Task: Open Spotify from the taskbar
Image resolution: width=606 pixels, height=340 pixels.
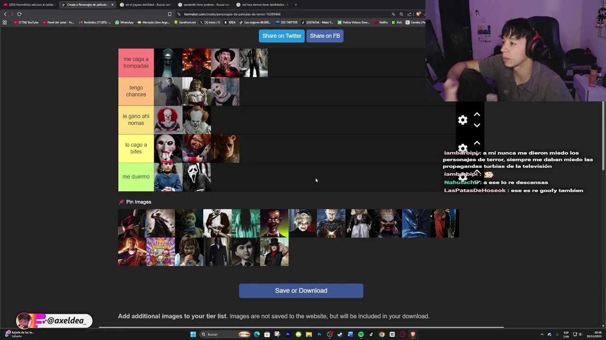Action: tap(361, 334)
